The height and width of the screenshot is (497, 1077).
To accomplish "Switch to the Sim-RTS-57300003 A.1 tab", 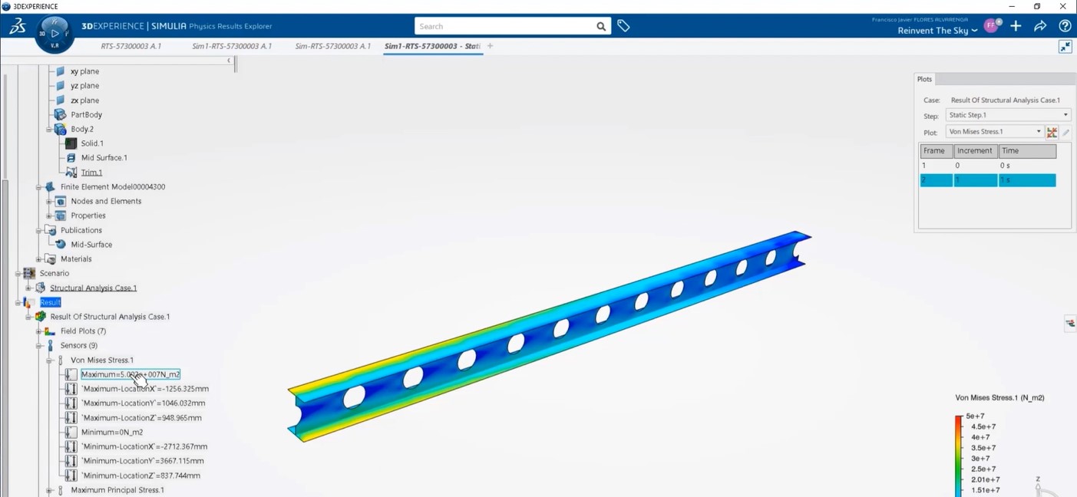I will [333, 46].
